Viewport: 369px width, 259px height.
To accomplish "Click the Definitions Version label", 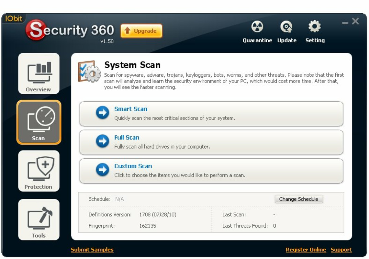I will 110,215.
